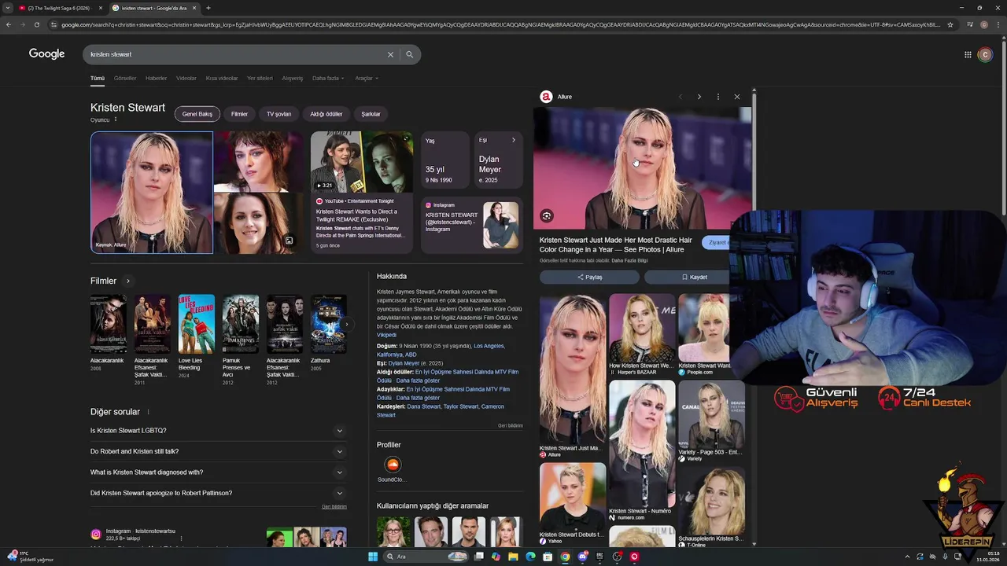Search the preview image with Google Lens icon
This screenshot has width=1007, height=566.
547,216
